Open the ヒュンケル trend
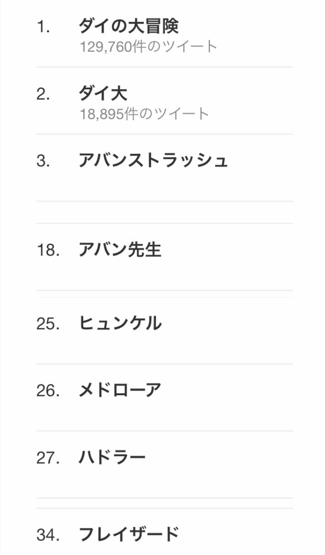The width and height of the screenshot is (325, 555). coord(120,323)
